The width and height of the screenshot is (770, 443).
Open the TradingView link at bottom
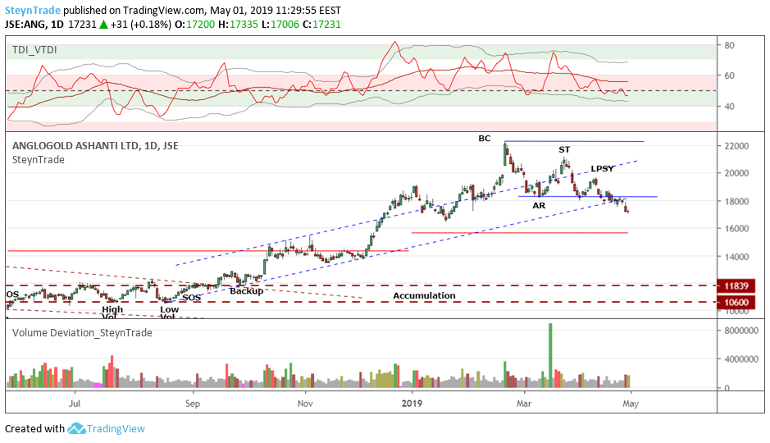116,429
